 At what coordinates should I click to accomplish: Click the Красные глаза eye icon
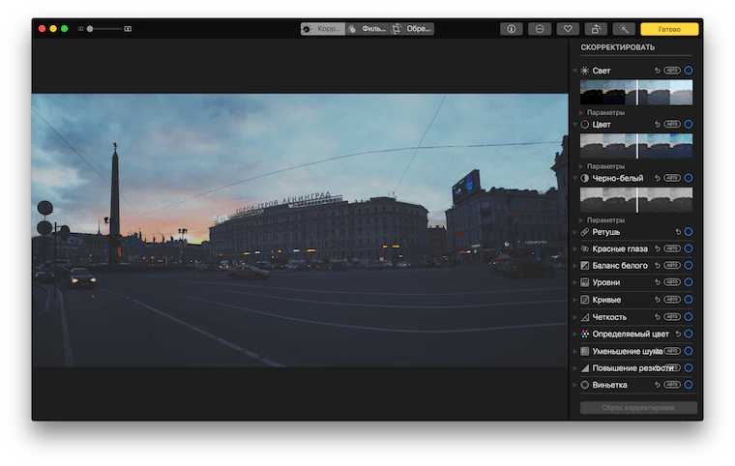585,248
